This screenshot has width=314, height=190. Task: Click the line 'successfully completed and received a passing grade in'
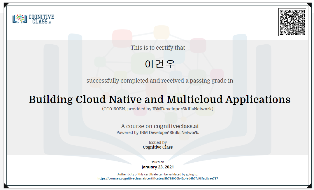(160, 81)
